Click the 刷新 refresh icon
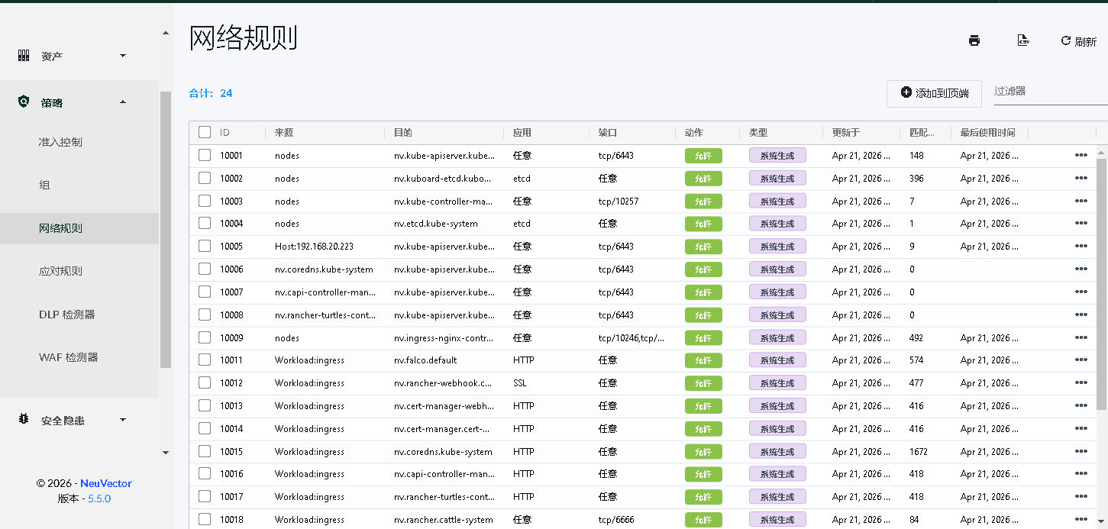 pos(1065,41)
